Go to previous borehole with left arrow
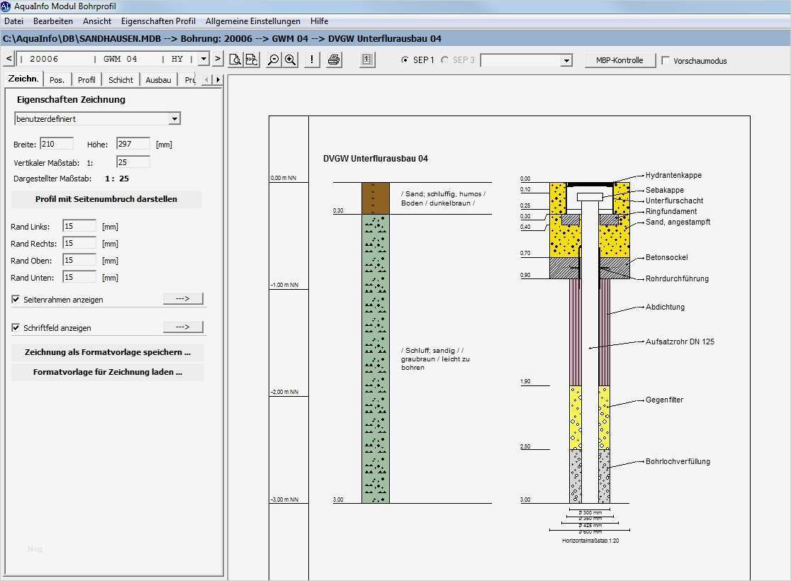Screen dimensions: 791x581 (9, 60)
